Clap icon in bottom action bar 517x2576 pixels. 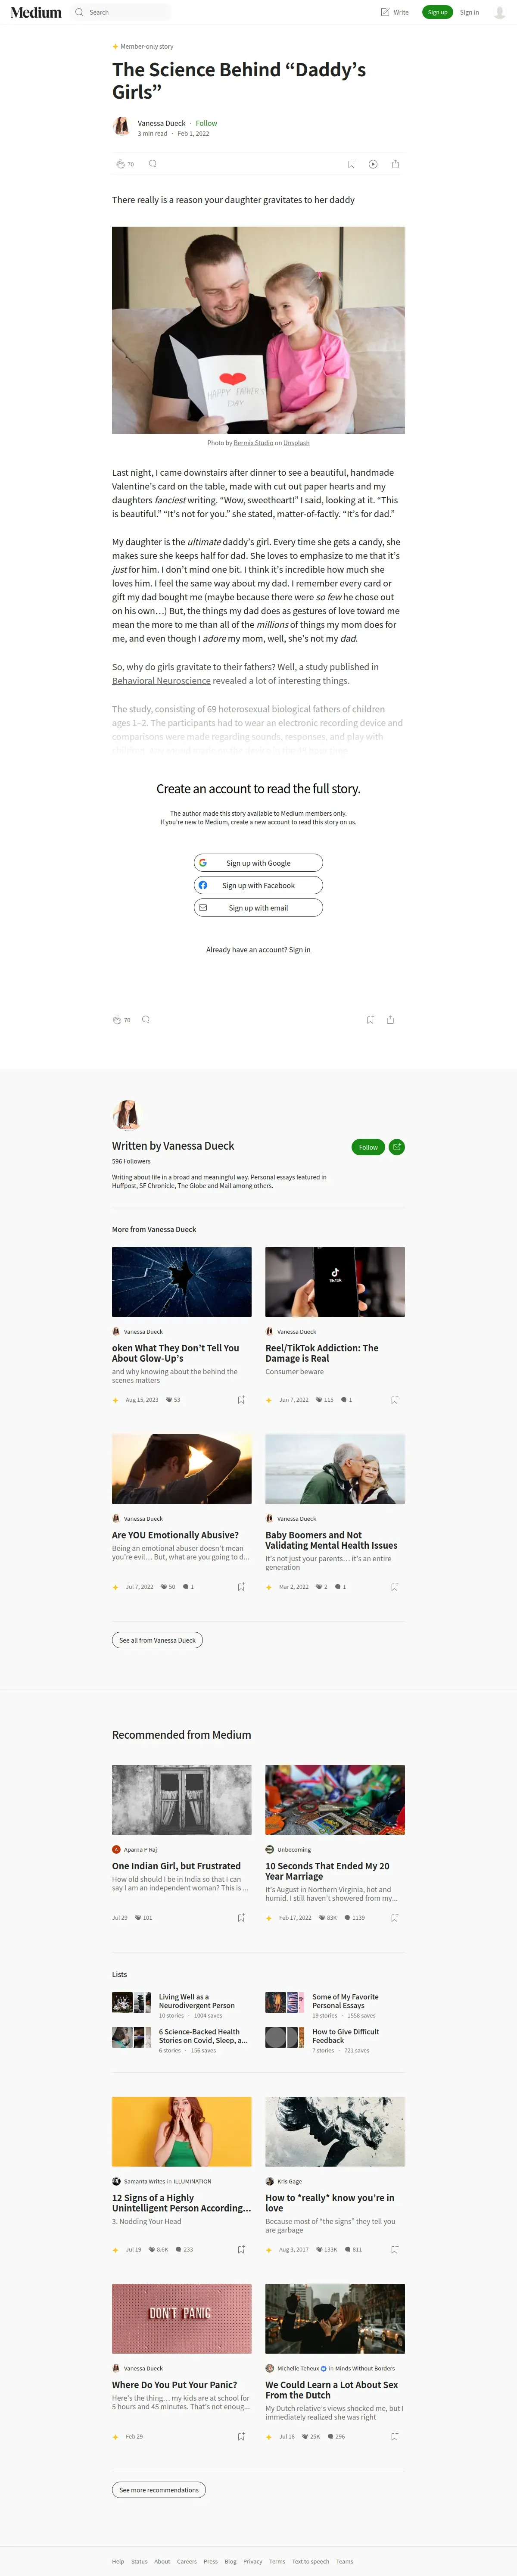[117, 1020]
